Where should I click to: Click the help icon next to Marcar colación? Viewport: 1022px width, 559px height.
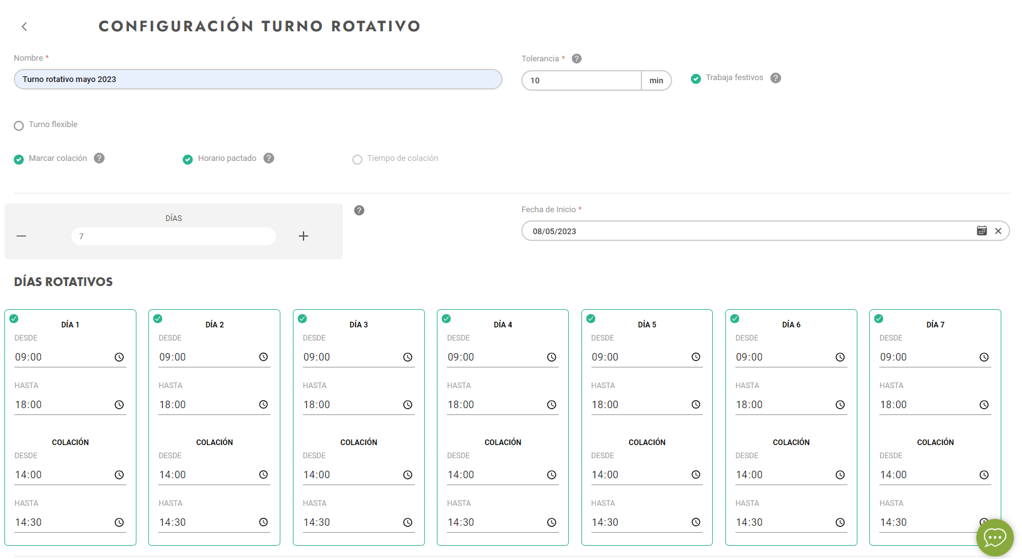pos(100,158)
